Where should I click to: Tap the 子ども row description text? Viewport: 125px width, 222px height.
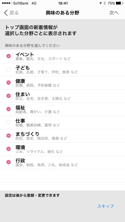[47, 72]
